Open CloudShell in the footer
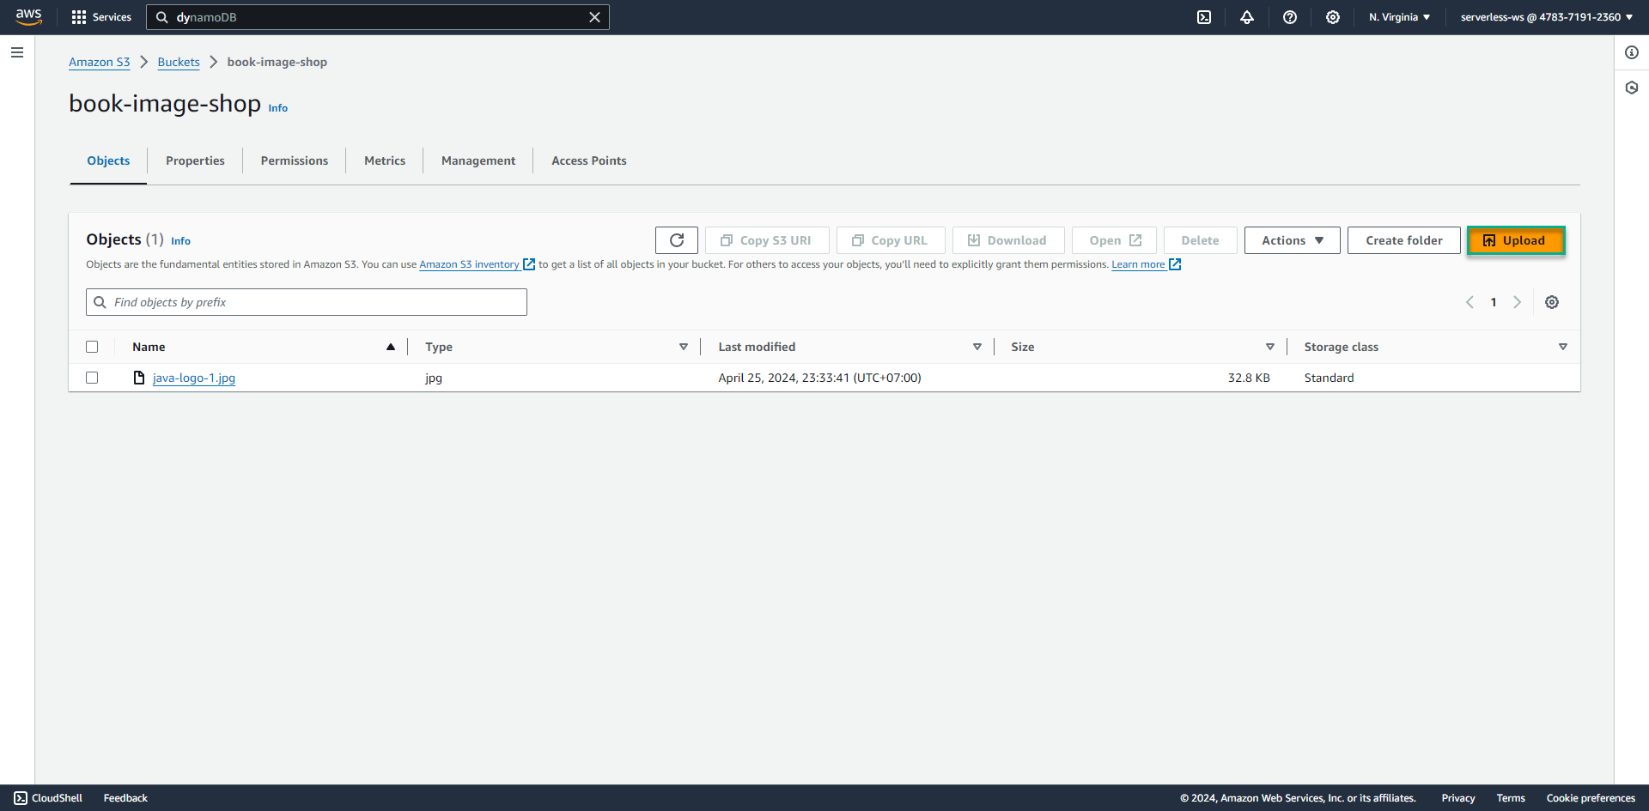Viewport: 1649px width, 811px height. tap(48, 798)
